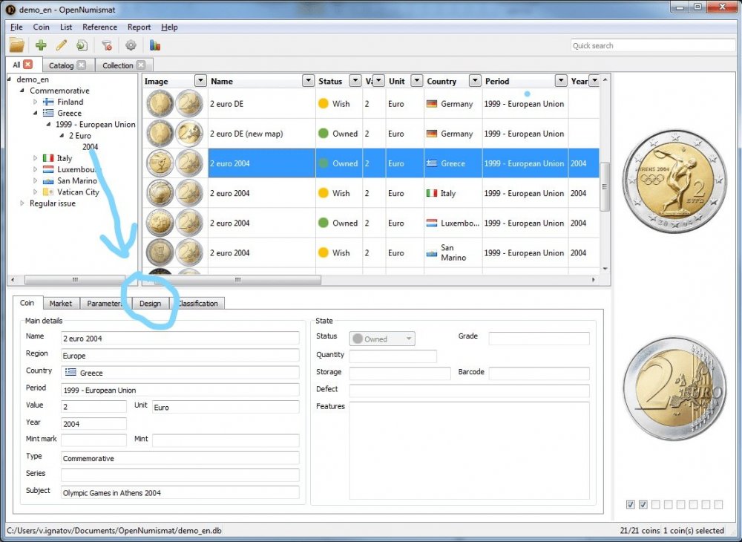The image size is (742, 542).
Task: Open the Reference menu
Action: pos(99,27)
